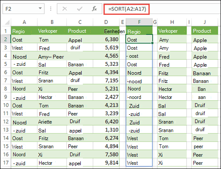Click cell with value 7,580
221x169 pixels.
[x=106, y=154]
